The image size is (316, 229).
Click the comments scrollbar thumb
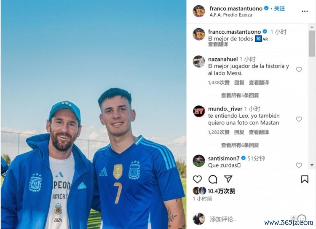click(x=312, y=43)
